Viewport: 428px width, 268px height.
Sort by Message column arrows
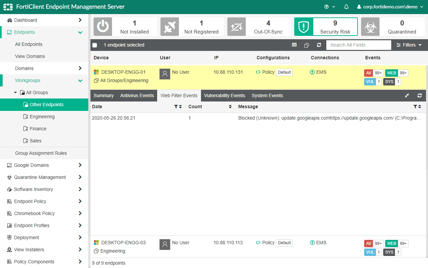click(x=419, y=107)
